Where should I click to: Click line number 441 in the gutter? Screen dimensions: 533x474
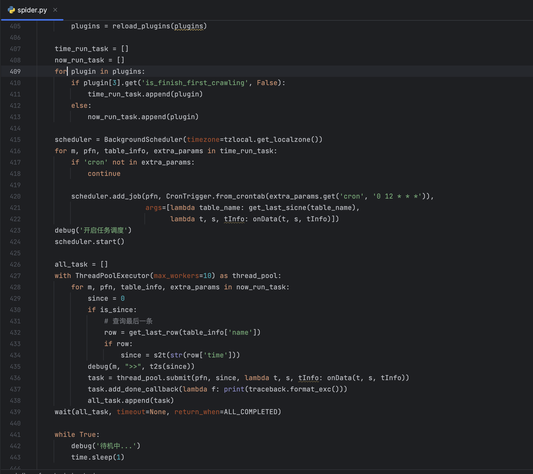pyautogui.click(x=15, y=434)
